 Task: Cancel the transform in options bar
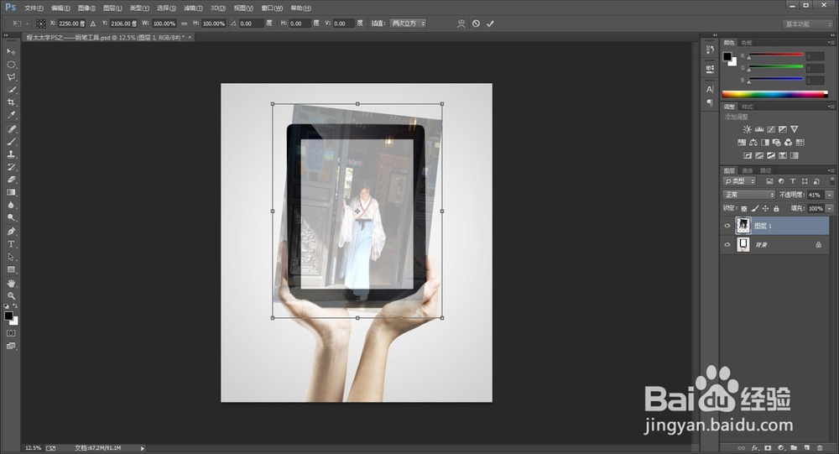[x=476, y=23]
